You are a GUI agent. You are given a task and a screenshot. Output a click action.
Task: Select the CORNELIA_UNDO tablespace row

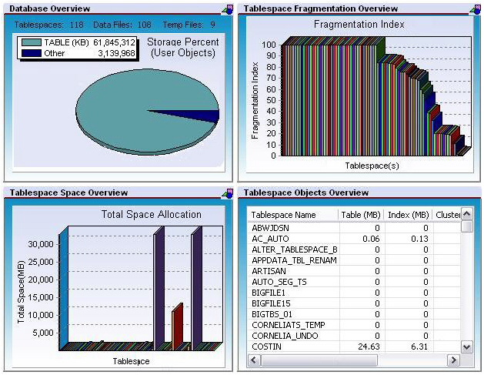tap(355, 336)
